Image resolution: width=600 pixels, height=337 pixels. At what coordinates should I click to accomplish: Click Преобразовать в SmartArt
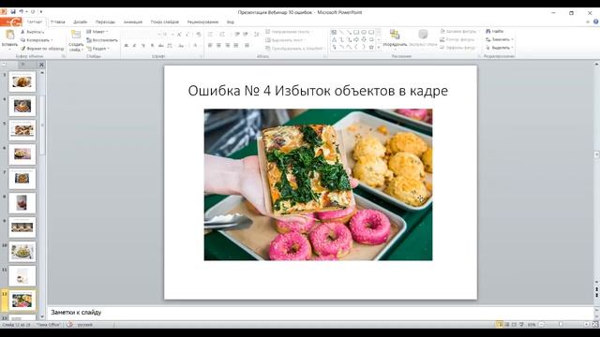(294, 49)
